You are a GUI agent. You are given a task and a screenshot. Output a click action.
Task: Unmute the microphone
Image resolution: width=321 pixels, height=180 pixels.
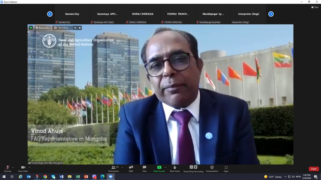click(x=8, y=169)
